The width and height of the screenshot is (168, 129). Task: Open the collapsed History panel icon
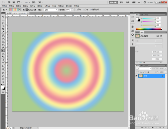click(132, 17)
